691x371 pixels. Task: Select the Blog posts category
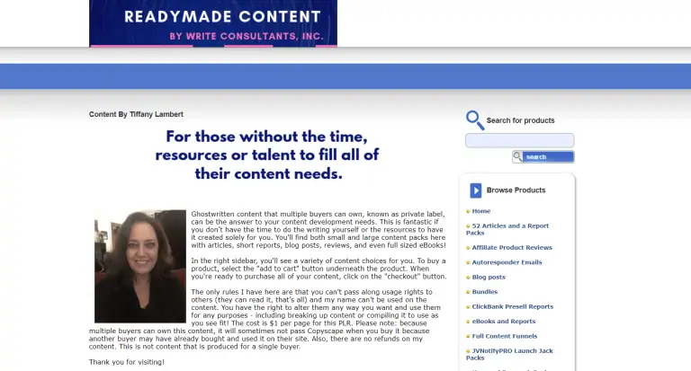point(489,277)
